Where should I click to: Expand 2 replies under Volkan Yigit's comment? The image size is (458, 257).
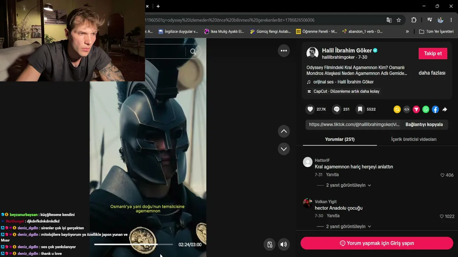tap(349, 226)
